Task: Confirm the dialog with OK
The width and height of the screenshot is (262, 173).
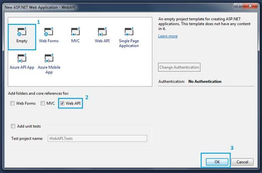Action: pyautogui.click(x=217, y=162)
